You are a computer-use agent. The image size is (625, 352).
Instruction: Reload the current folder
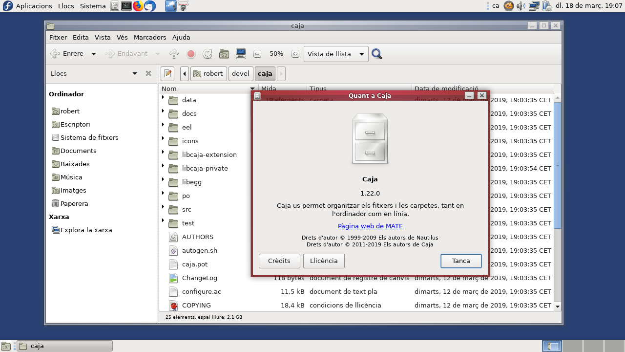[x=208, y=54]
